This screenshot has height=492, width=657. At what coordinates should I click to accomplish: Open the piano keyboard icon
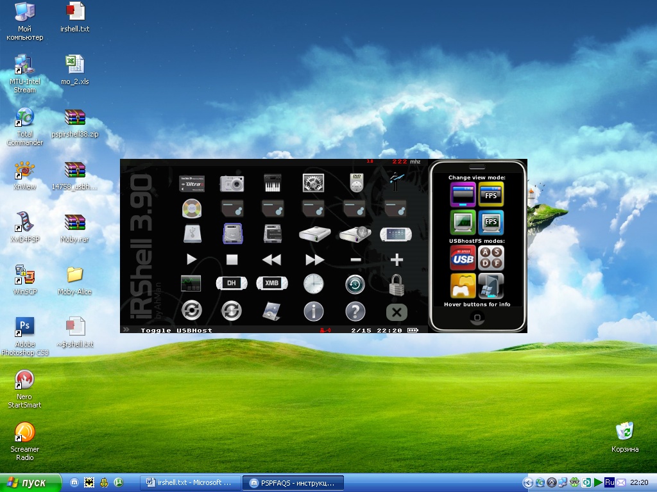[x=273, y=183]
